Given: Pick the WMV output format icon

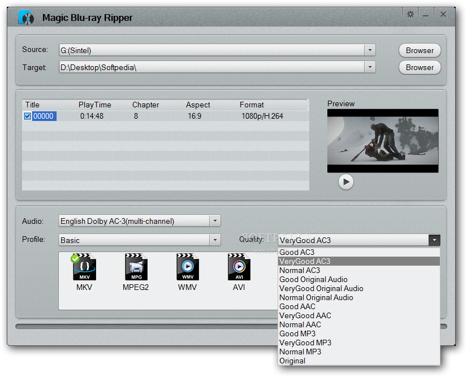Looking at the screenshot, I should 188,267.
